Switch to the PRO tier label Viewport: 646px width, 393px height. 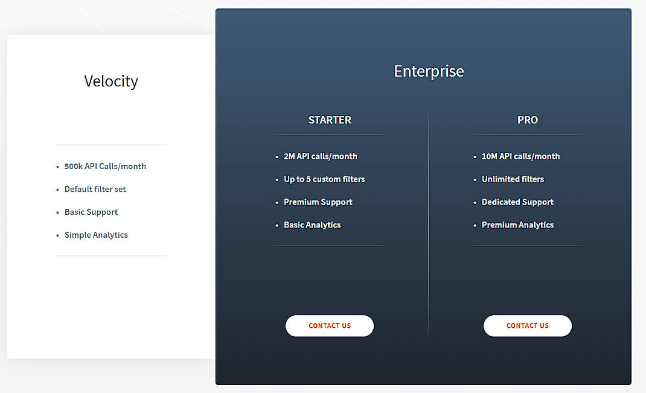point(527,120)
